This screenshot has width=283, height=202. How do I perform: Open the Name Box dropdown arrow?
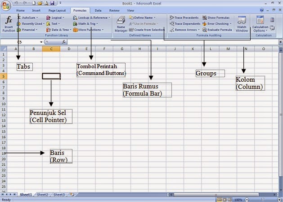point(41,42)
